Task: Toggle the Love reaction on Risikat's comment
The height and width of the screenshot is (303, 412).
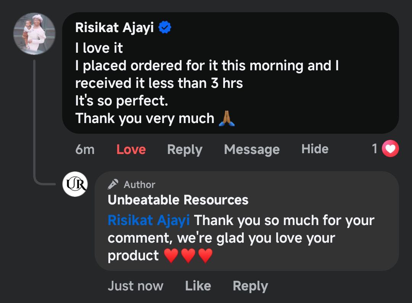Action: tap(131, 149)
